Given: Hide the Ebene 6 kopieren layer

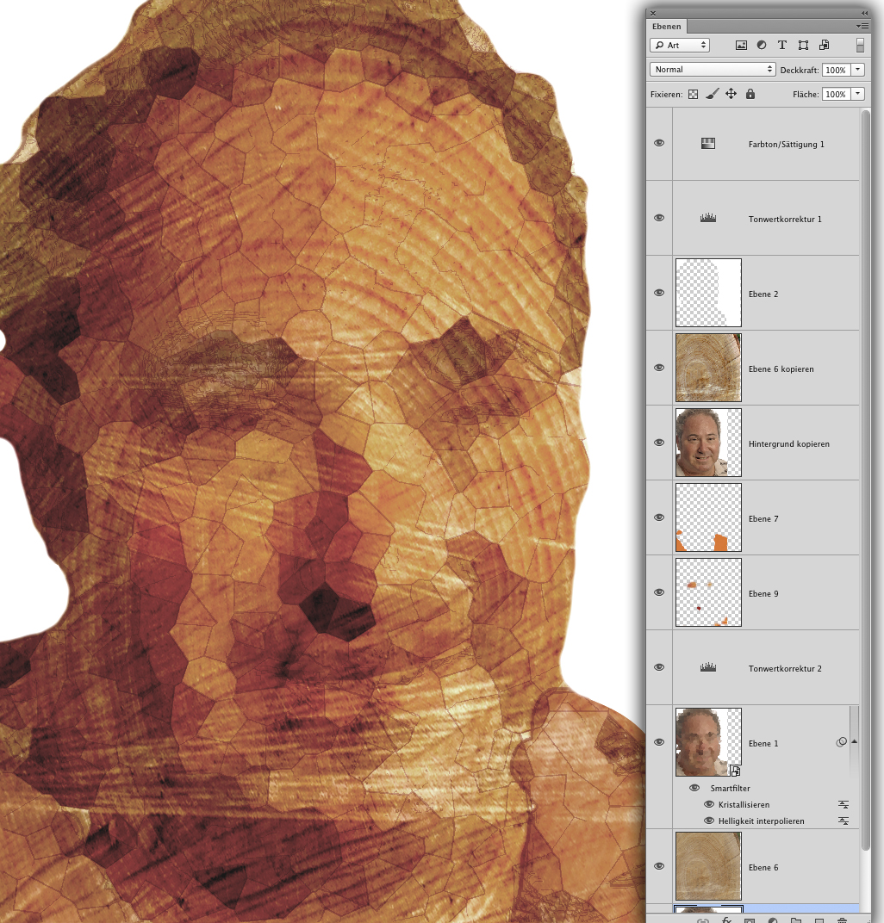Looking at the screenshot, I should 659,368.
